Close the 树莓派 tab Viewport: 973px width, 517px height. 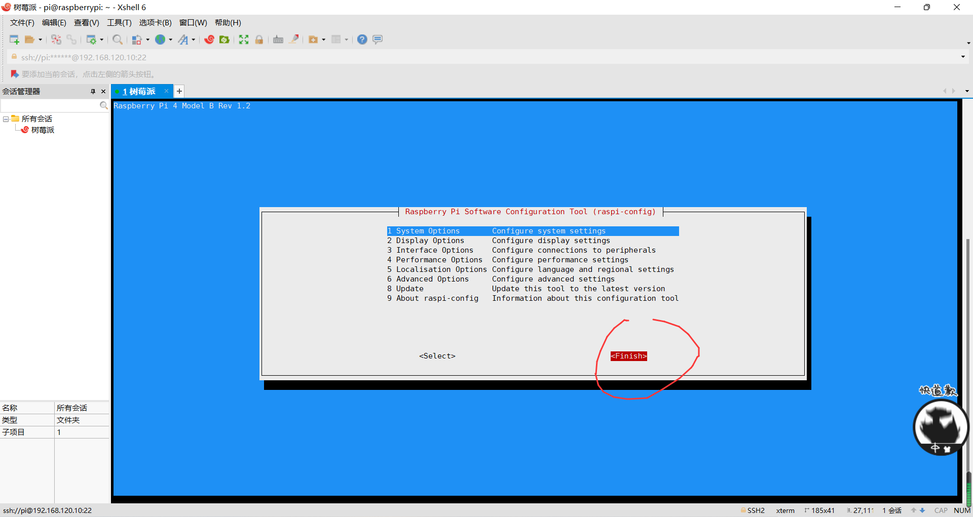pos(166,91)
